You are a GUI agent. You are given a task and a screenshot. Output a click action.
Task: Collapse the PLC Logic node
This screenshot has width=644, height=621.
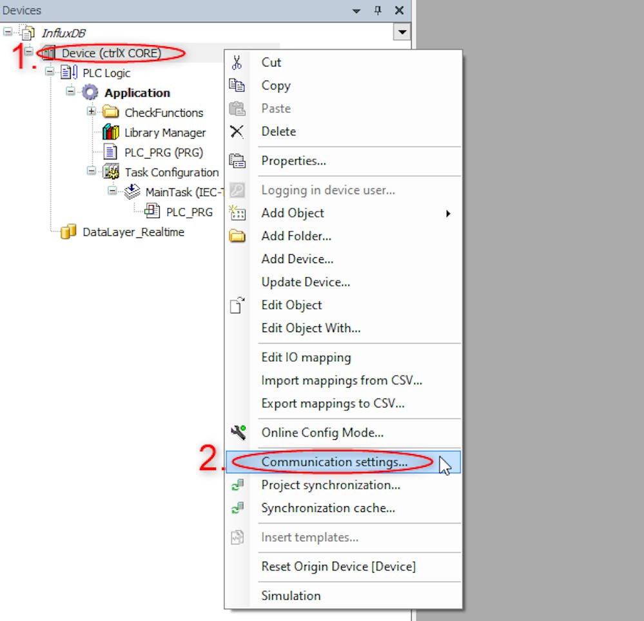click(49, 72)
